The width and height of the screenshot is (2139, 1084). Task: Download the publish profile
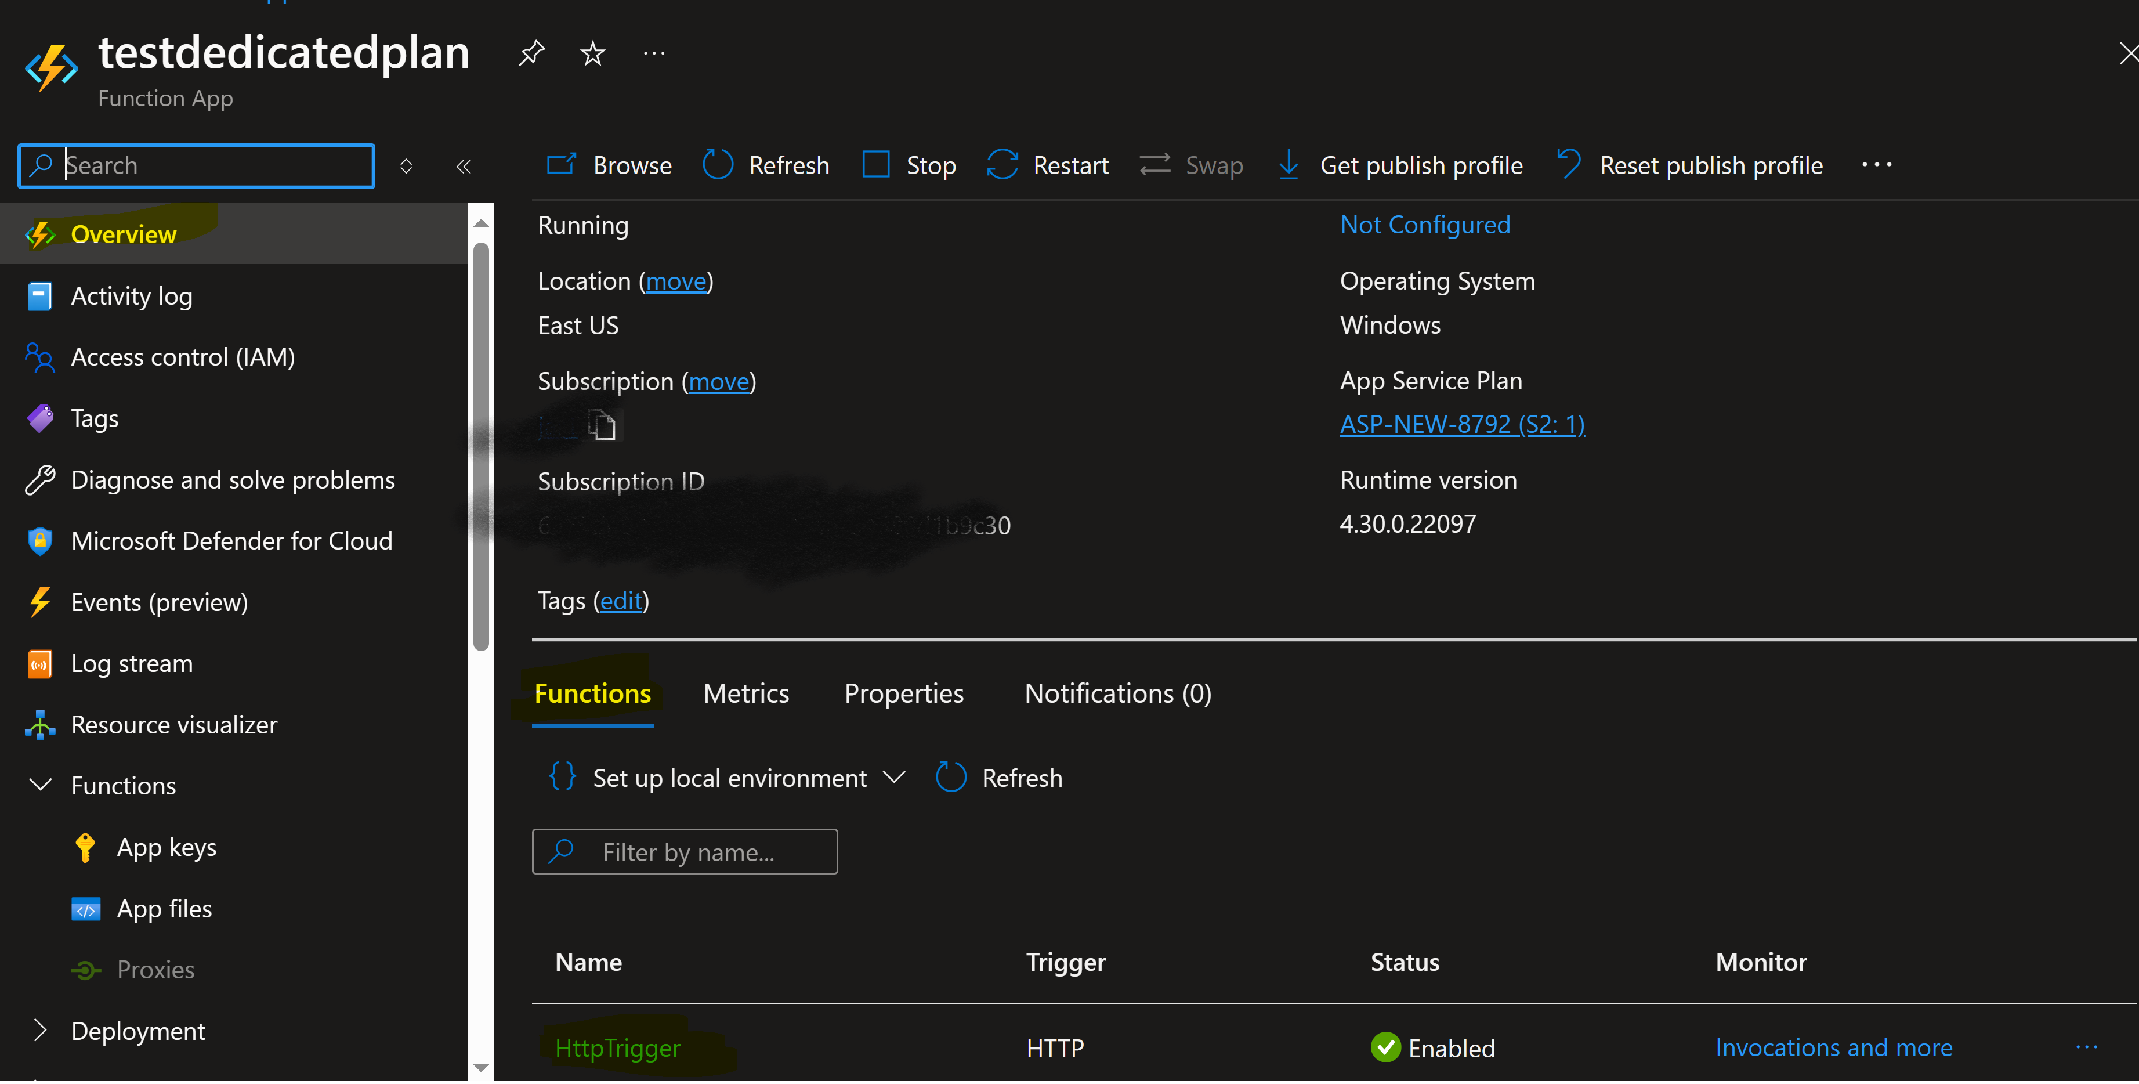coord(1400,164)
